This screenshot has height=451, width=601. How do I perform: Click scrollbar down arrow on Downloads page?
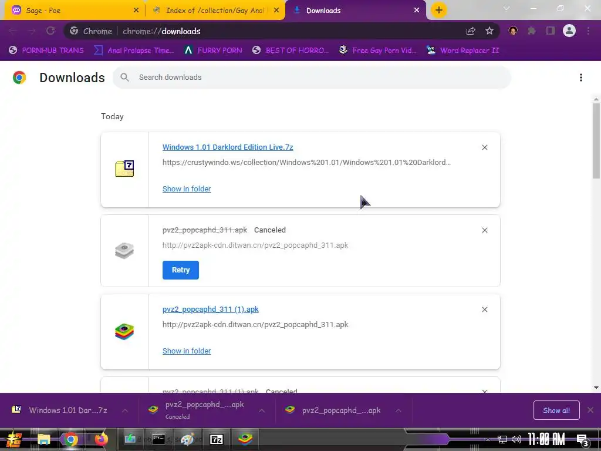coord(596,388)
